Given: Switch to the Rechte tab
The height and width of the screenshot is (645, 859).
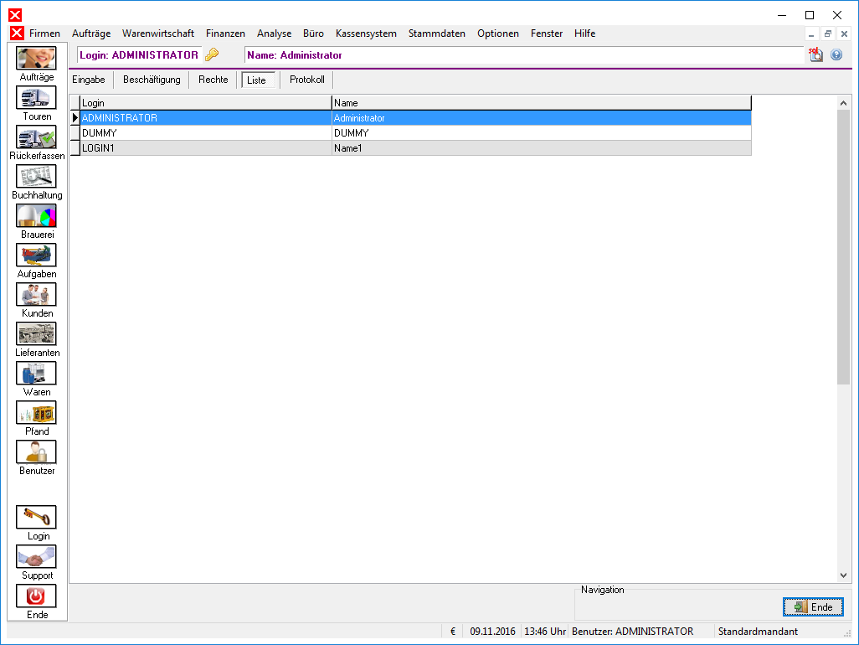Looking at the screenshot, I should (x=213, y=80).
